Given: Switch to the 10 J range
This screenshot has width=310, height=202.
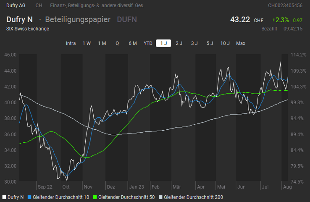Looking at the screenshot, I should (x=225, y=43).
